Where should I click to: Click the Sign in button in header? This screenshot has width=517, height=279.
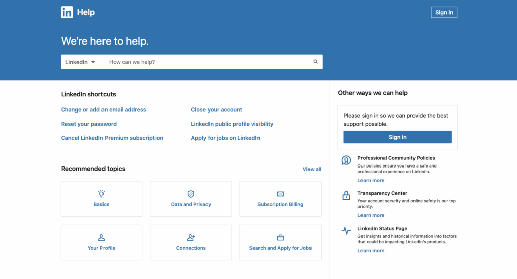(444, 12)
